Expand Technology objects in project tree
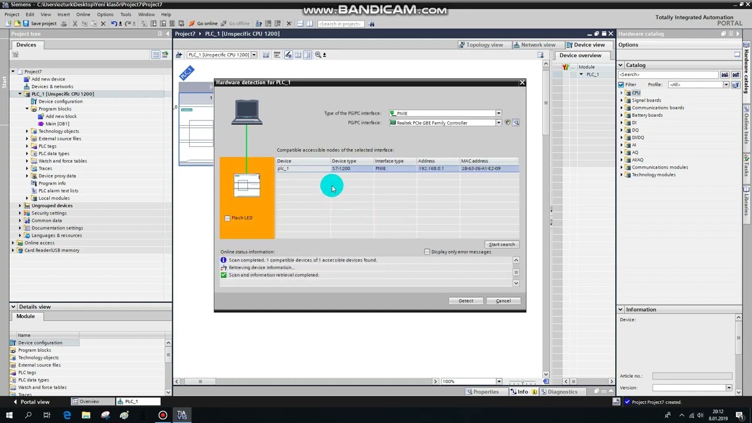This screenshot has height=423, width=752. point(27,131)
